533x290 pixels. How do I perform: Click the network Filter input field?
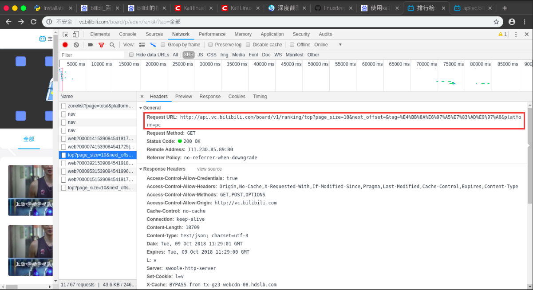[92, 55]
